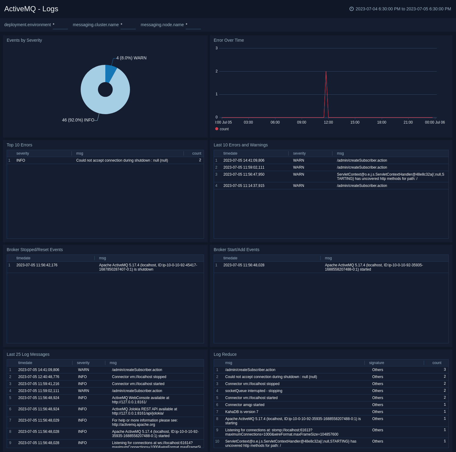Screen dimensions: 456x452
Task: Select '/admin/createSubscriber.action' row in Log Reduce
Action: coord(331,370)
